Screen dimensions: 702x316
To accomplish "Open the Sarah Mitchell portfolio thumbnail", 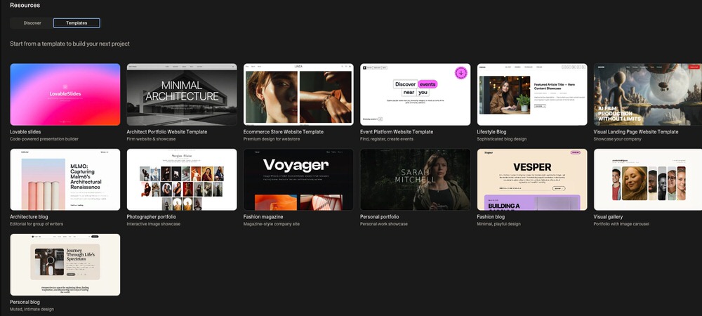I will tap(415, 180).
